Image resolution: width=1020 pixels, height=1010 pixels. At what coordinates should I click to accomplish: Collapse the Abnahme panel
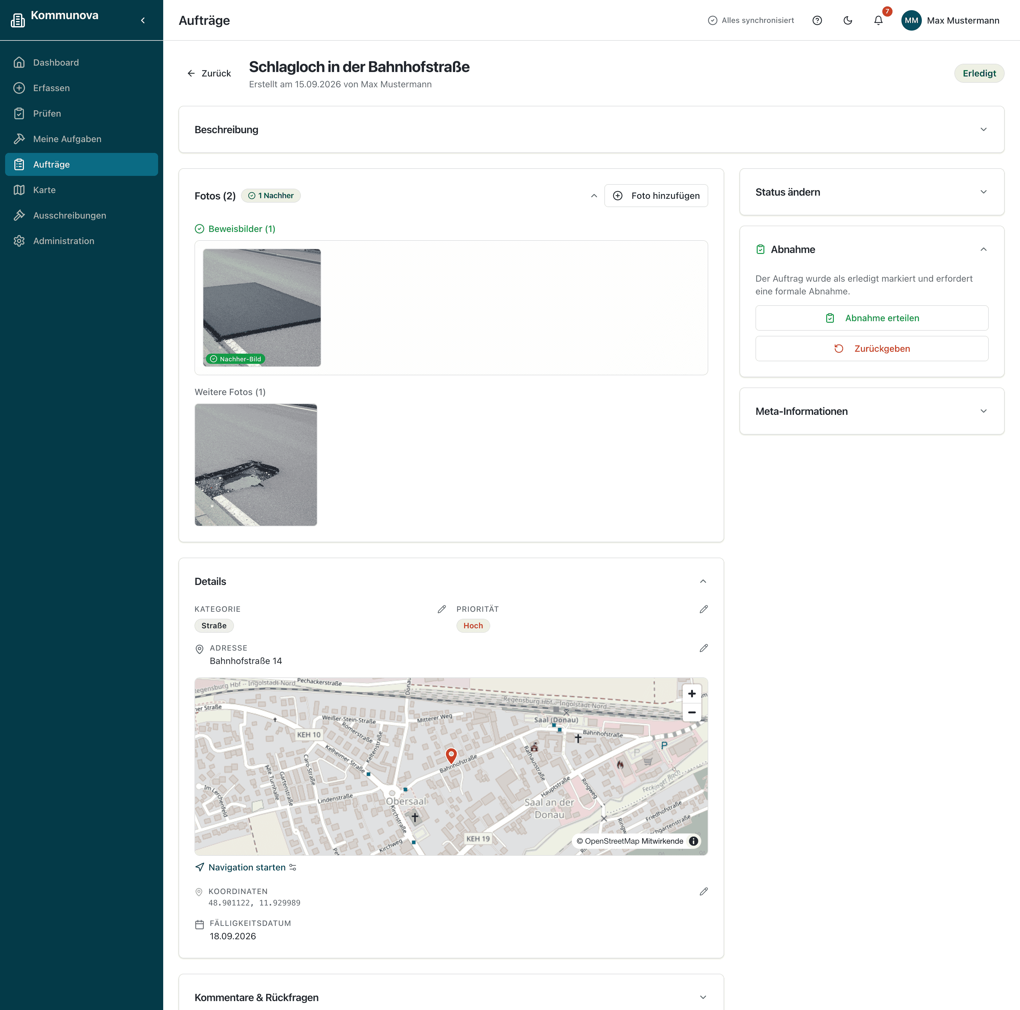click(x=983, y=249)
